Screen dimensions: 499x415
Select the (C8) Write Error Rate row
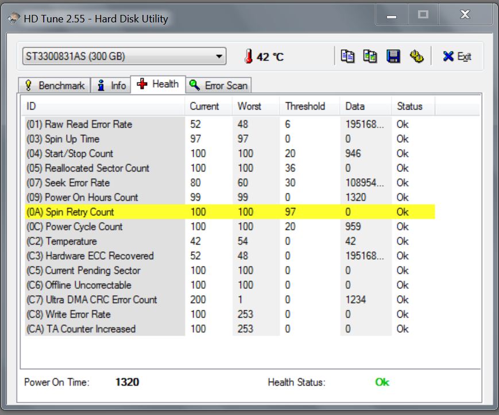pos(230,314)
